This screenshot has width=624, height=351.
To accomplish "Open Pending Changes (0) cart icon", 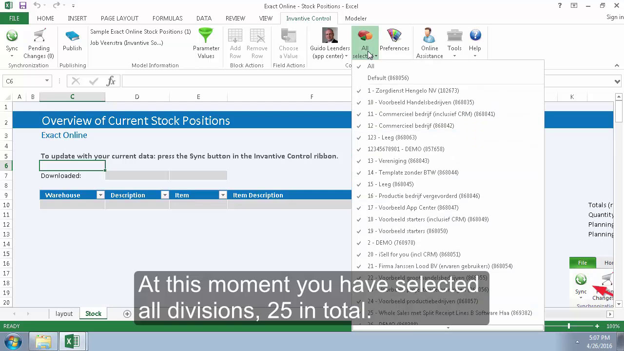I will click(x=39, y=37).
